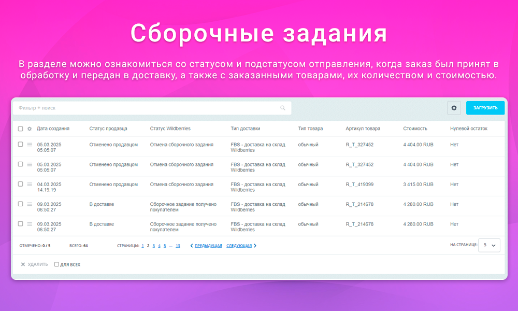The width and height of the screenshot is (518, 311).
Task: Click hamburger icon on 04.03.2025 row
Action: [30, 185]
